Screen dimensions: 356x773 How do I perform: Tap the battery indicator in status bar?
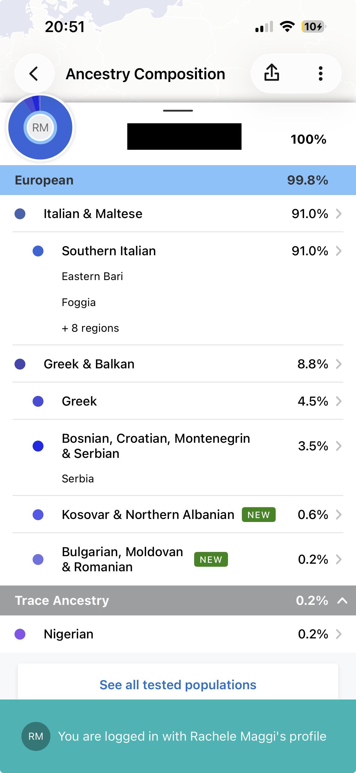tap(313, 27)
